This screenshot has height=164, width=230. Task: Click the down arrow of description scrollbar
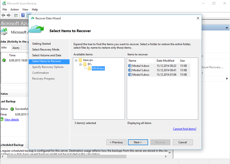coord(170,153)
